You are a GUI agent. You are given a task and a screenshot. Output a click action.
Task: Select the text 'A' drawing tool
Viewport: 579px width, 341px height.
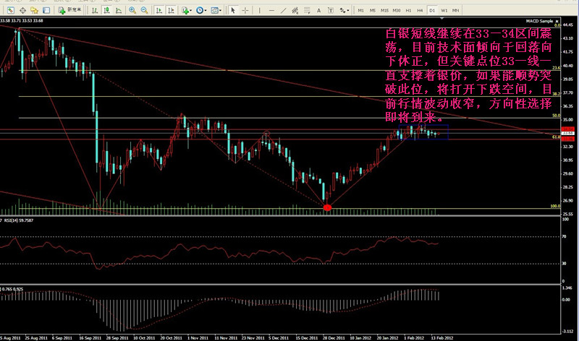318,10
